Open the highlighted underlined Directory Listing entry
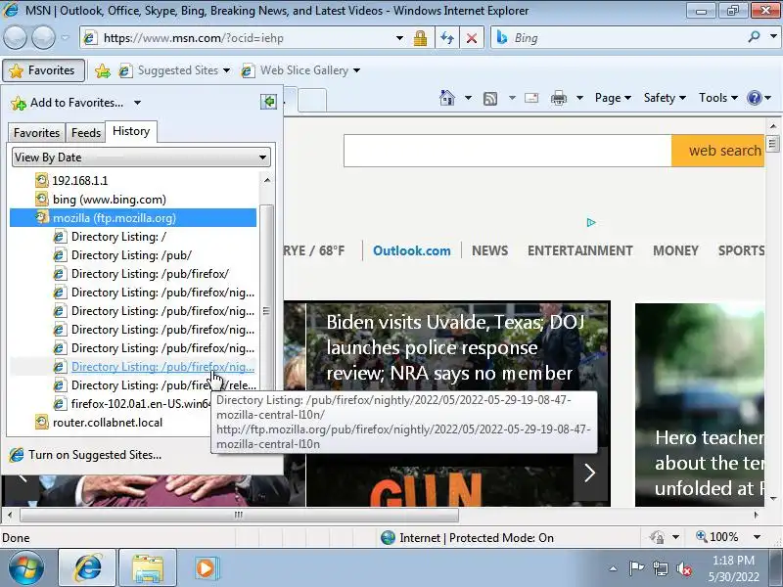 pos(162,367)
